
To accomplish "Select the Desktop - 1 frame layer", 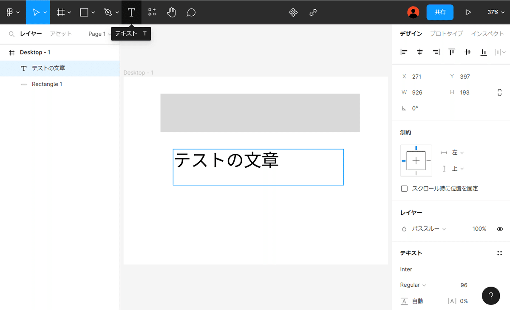I will 59,52.
